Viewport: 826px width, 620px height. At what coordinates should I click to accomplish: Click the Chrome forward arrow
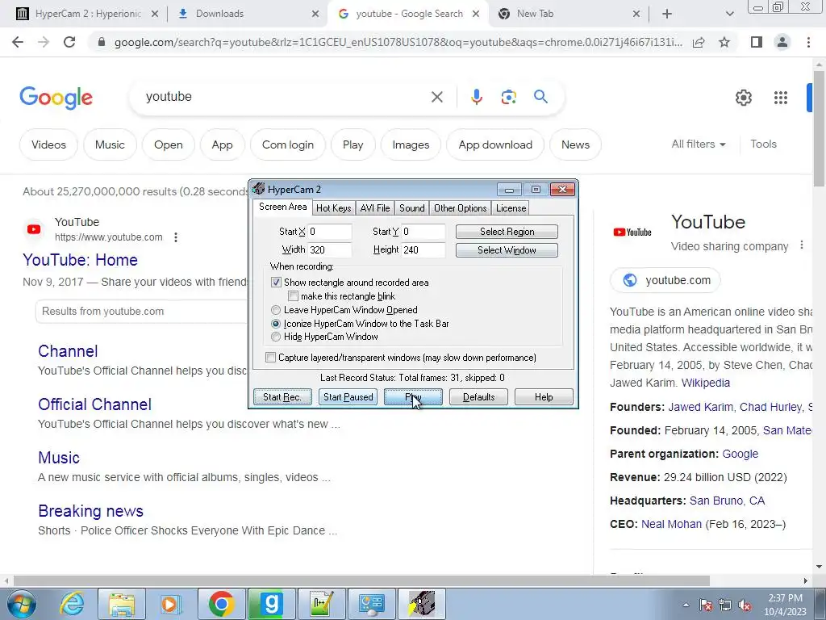pos(44,42)
